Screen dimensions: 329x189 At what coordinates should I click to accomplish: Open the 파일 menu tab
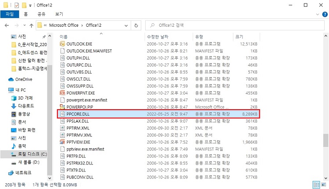[x=10, y=14]
